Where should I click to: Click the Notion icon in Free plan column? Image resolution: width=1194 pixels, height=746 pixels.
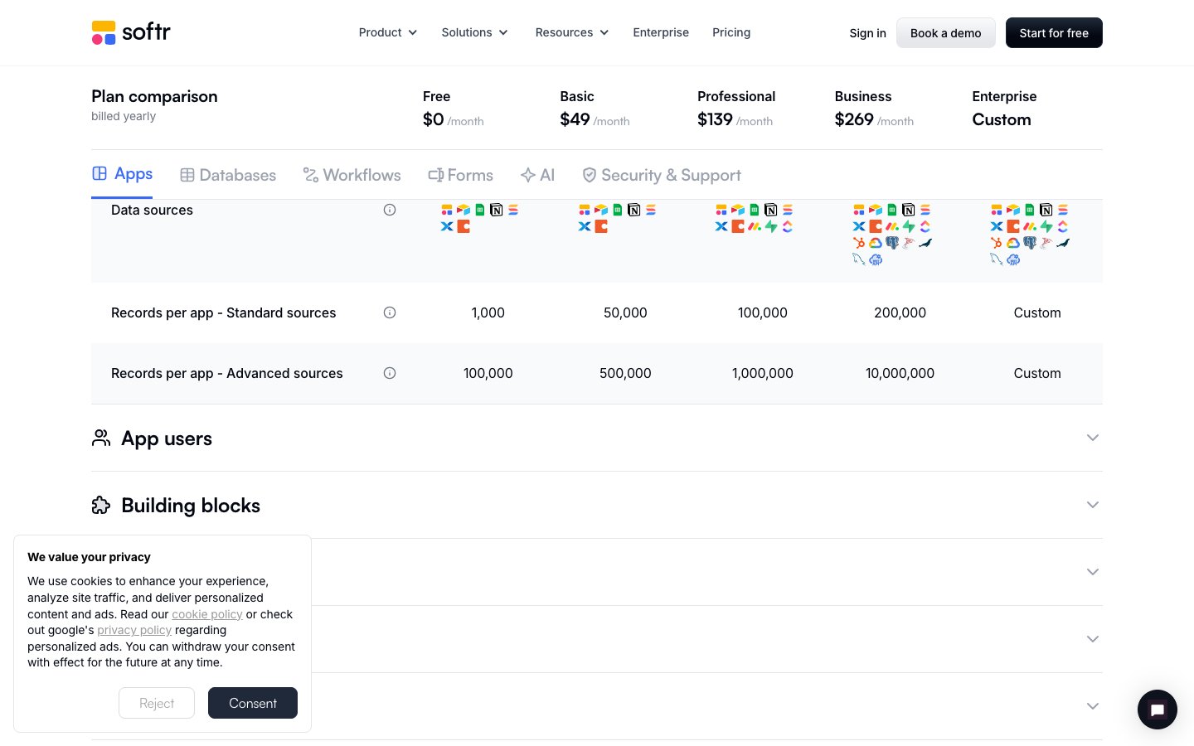tap(496, 210)
